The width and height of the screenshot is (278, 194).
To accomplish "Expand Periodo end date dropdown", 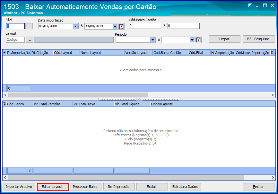I will click(192, 40).
